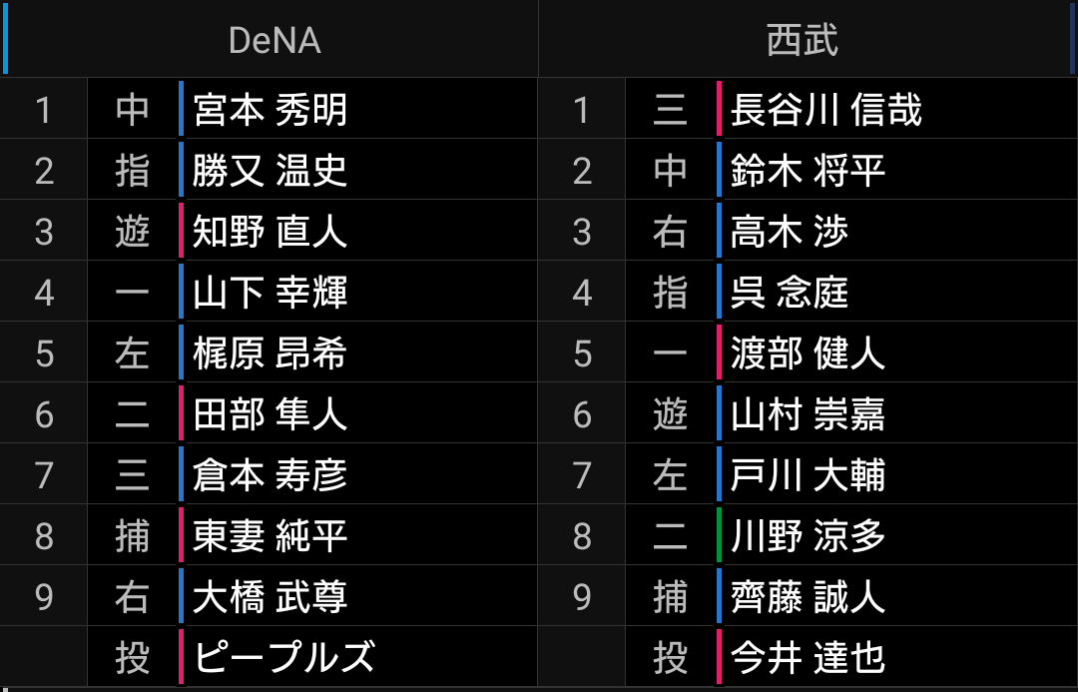Click 川野 涼多 with green marker

pos(808,535)
